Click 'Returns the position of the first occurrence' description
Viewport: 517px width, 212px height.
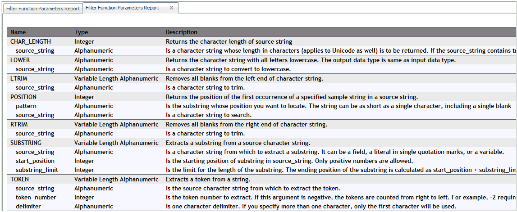[292, 97]
